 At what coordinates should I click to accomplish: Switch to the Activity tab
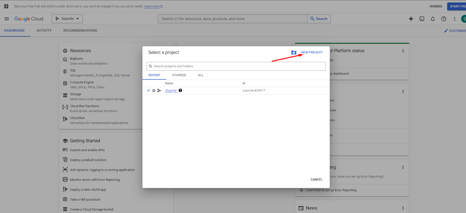[x=44, y=31]
